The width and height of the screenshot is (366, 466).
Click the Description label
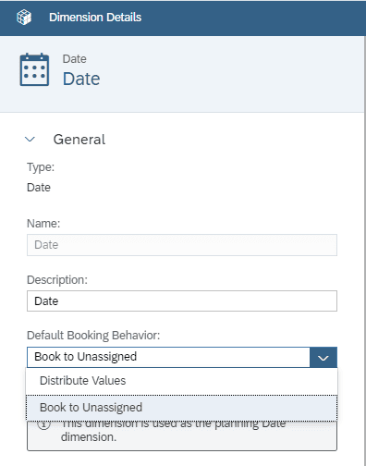[x=57, y=280]
